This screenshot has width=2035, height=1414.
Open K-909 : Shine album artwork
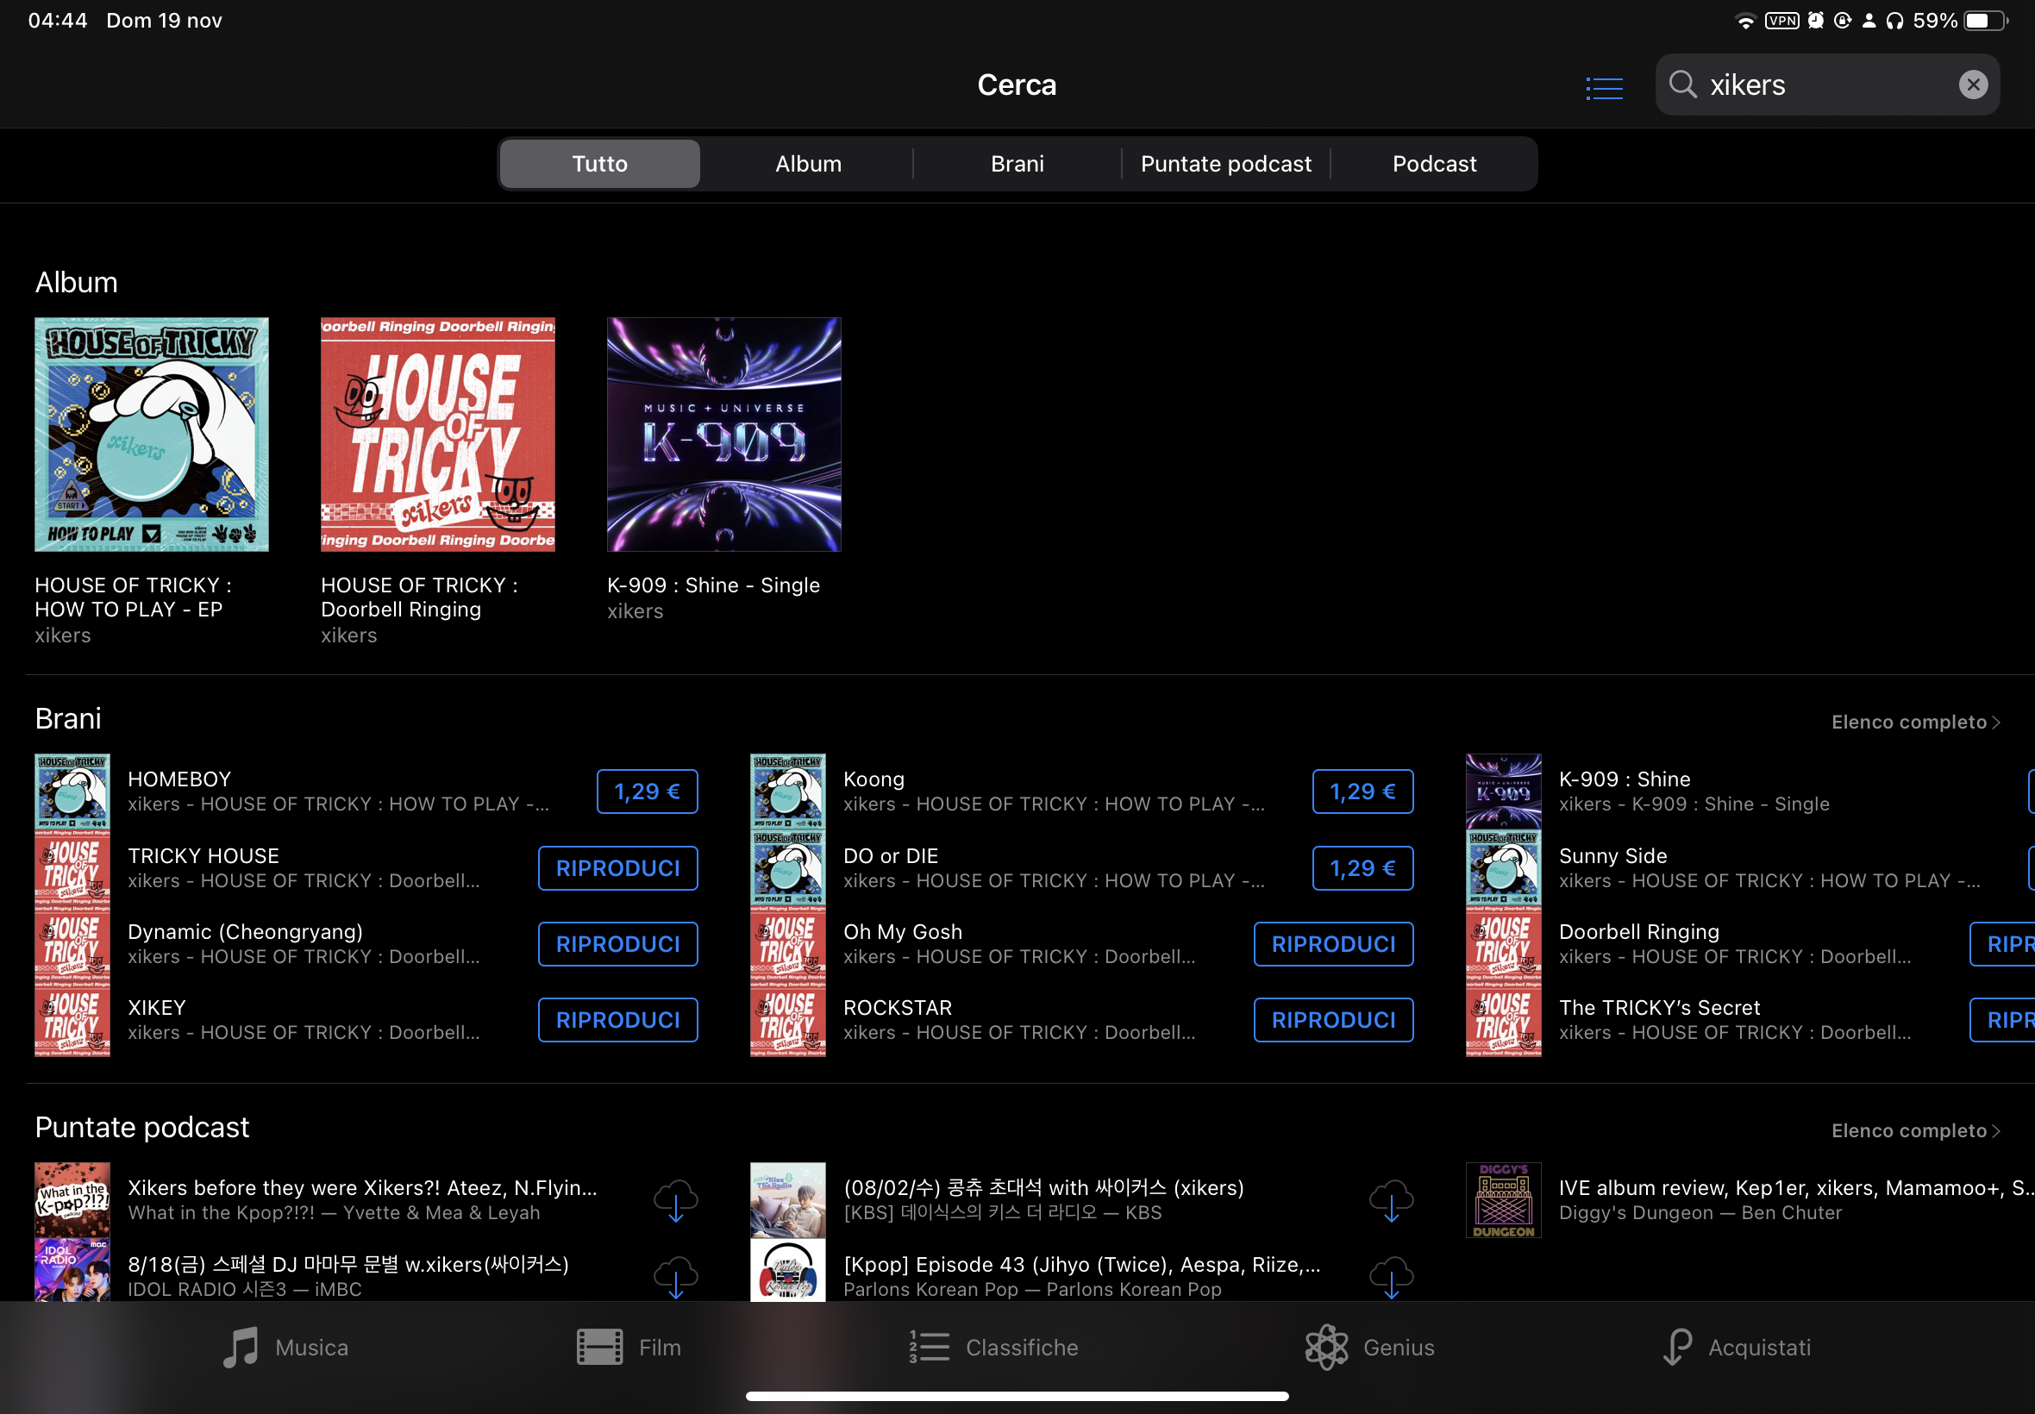(x=723, y=435)
